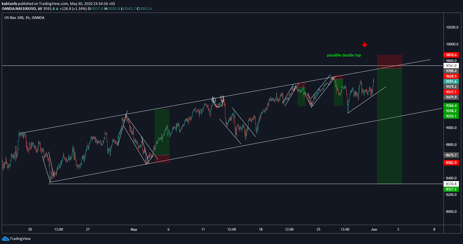Click the '3' date label on time axis
Image resolution: width=463 pixels, height=244 pixels.
pyautogui.click(x=398, y=229)
